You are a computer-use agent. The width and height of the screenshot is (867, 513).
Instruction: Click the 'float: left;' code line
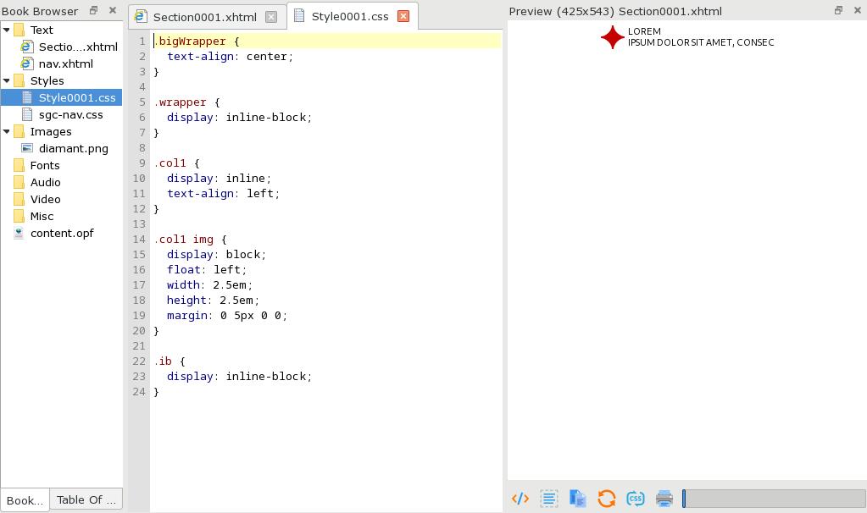pyautogui.click(x=207, y=269)
